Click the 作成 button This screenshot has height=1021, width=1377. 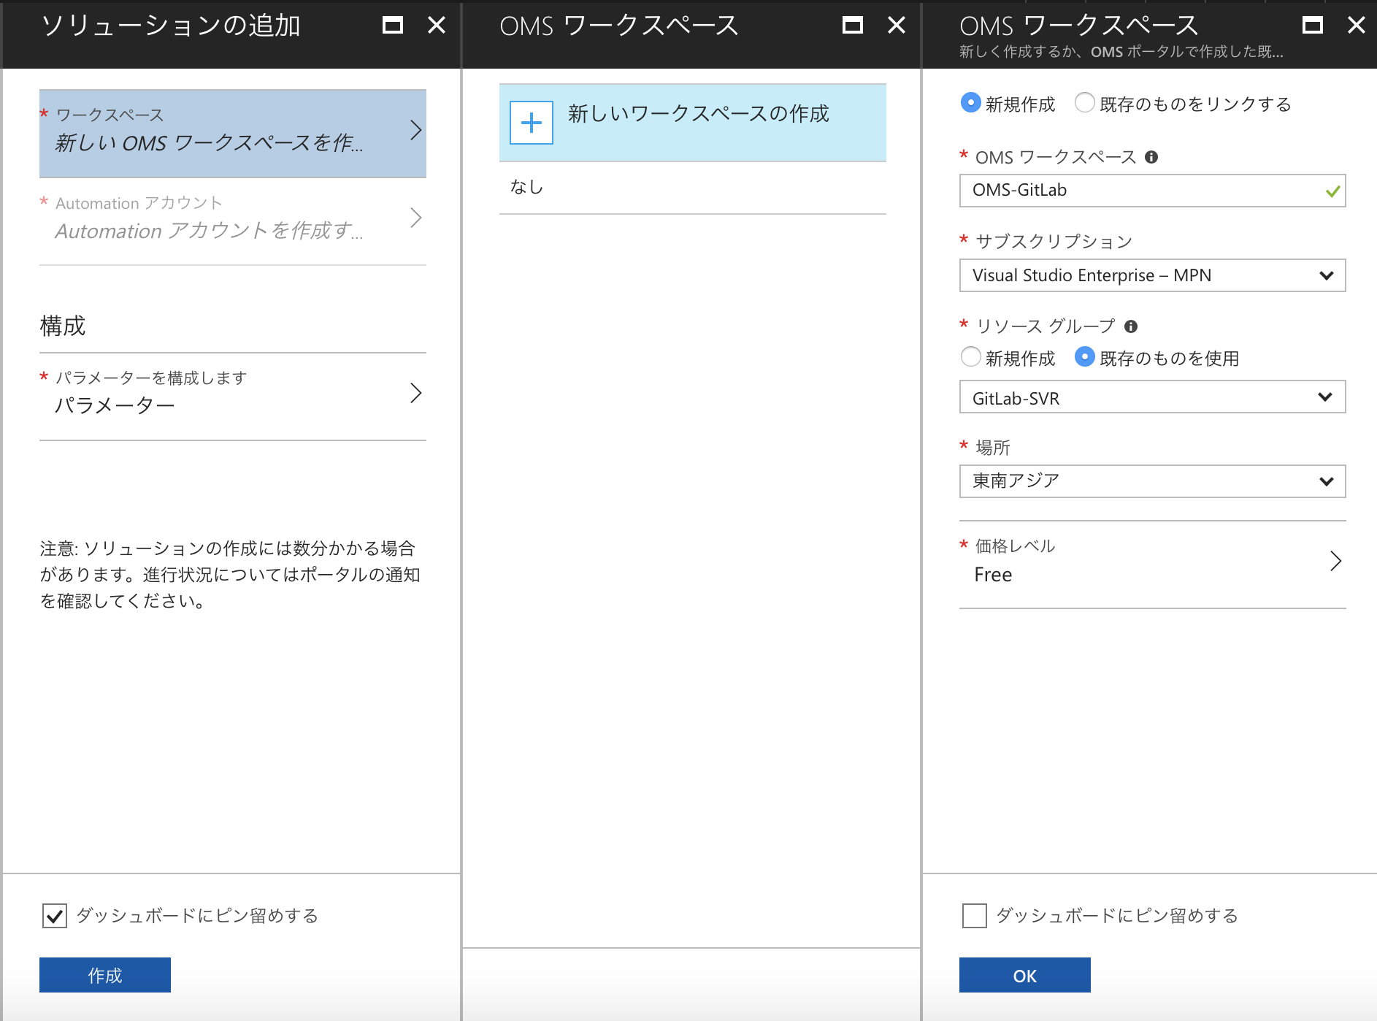click(x=105, y=975)
